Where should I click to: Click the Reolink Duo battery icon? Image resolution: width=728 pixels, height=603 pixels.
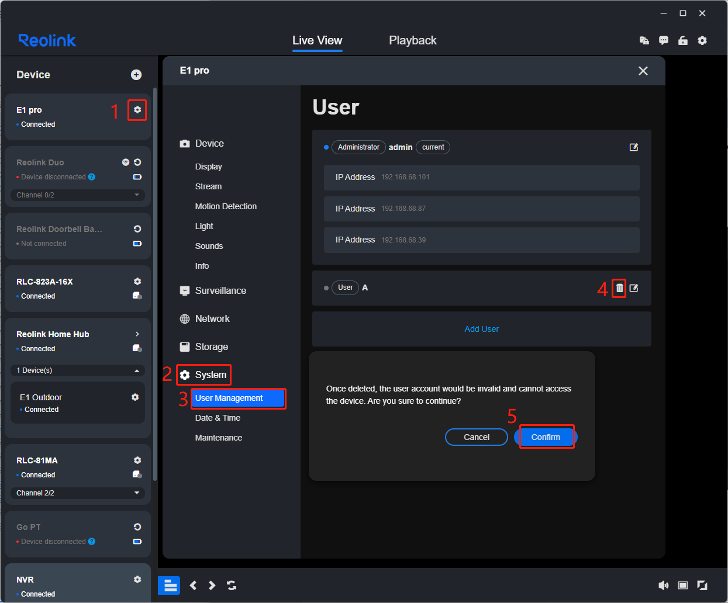pyautogui.click(x=137, y=177)
